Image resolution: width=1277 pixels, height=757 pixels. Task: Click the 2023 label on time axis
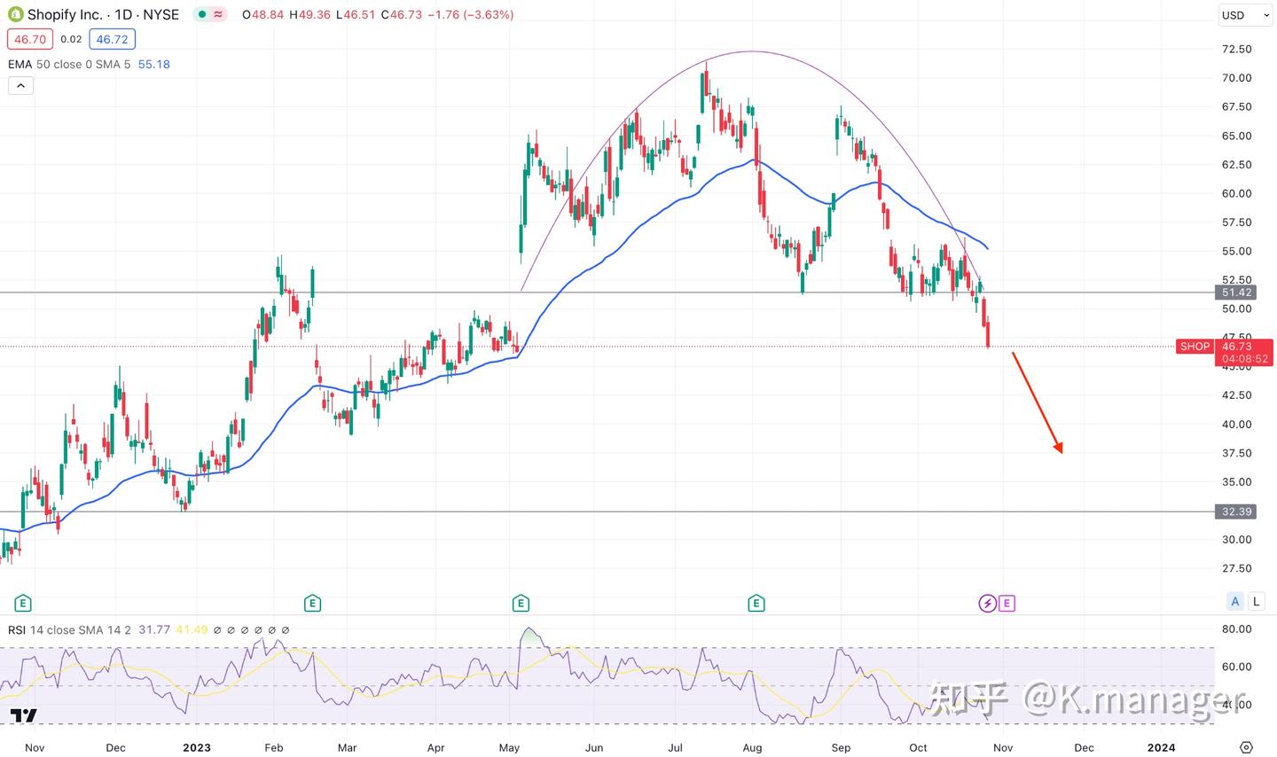[x=197, y=747]
